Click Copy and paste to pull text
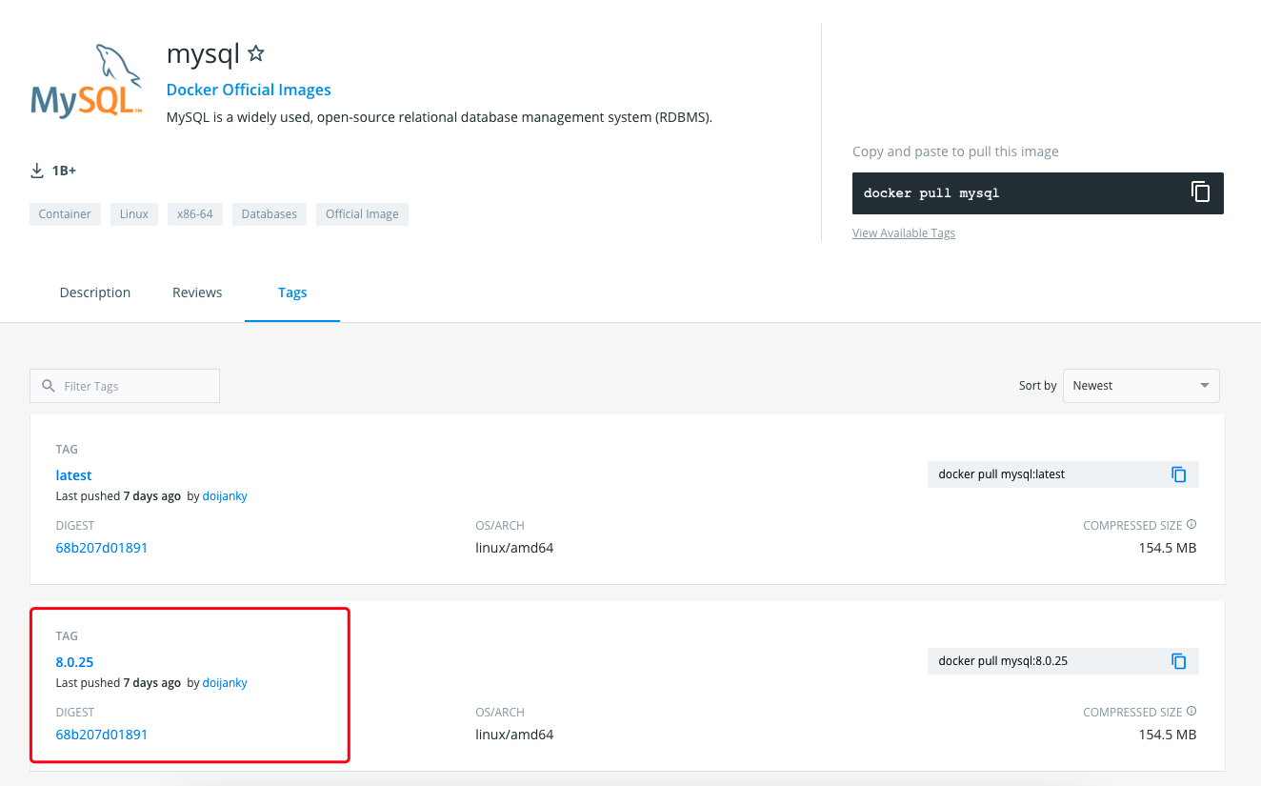The width and height of the screenshot is (1261, 786). [x=955, y=151]
